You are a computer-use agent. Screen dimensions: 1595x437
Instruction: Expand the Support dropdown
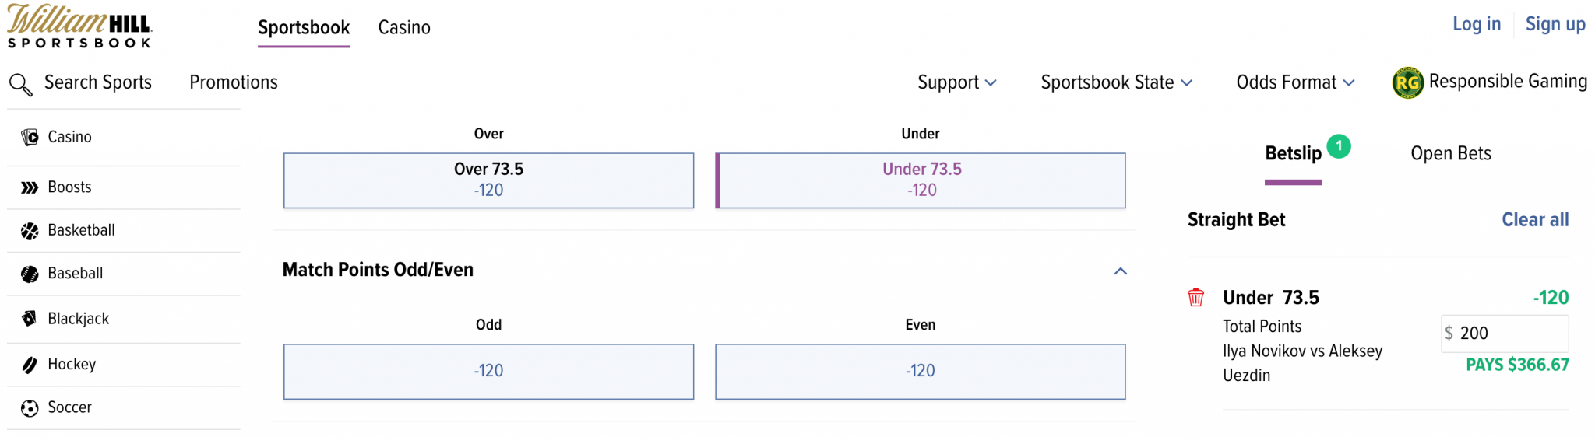956,82
